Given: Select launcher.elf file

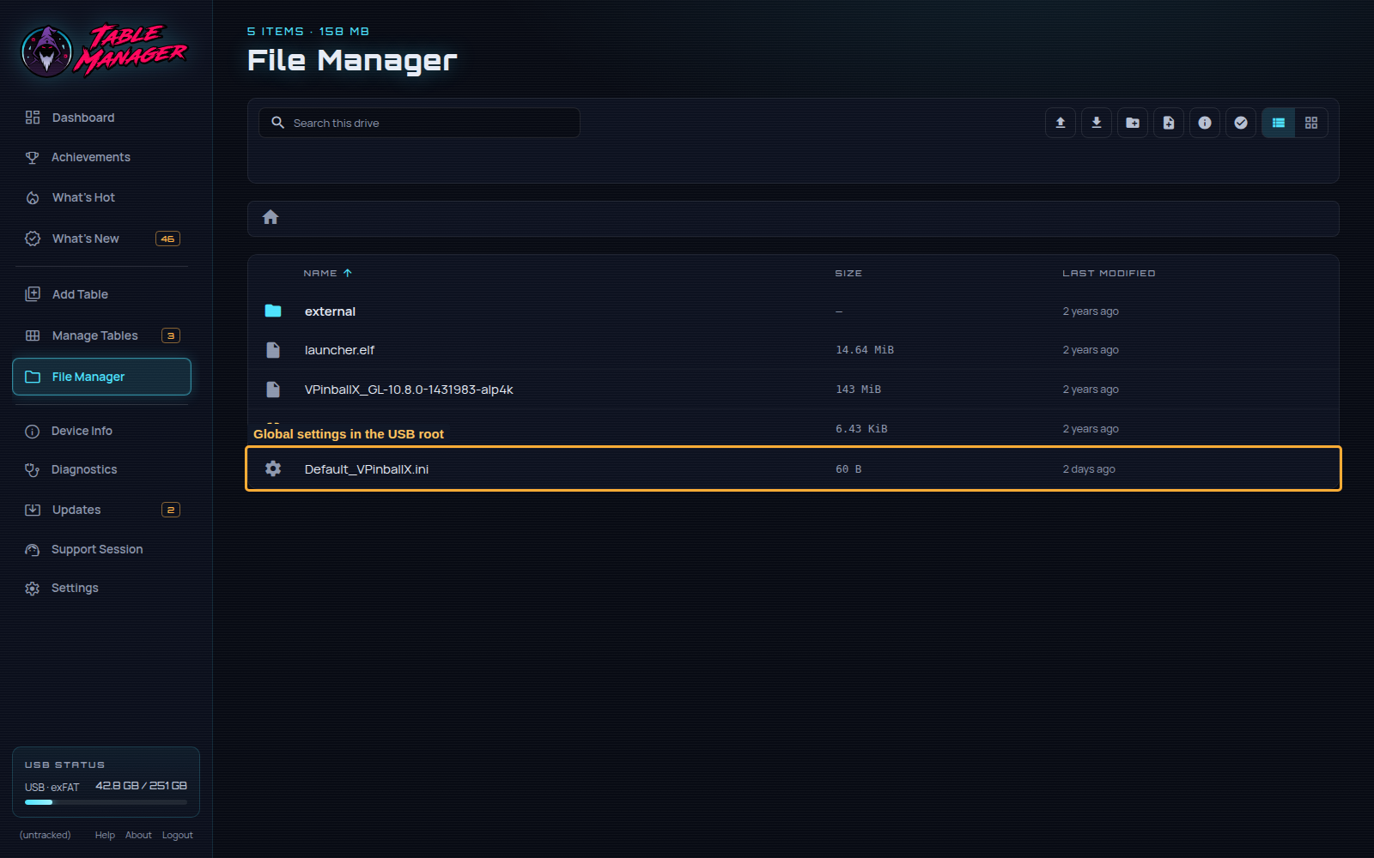Looking at the screenshot, I should pyautogui.click(x=793, y=350).
